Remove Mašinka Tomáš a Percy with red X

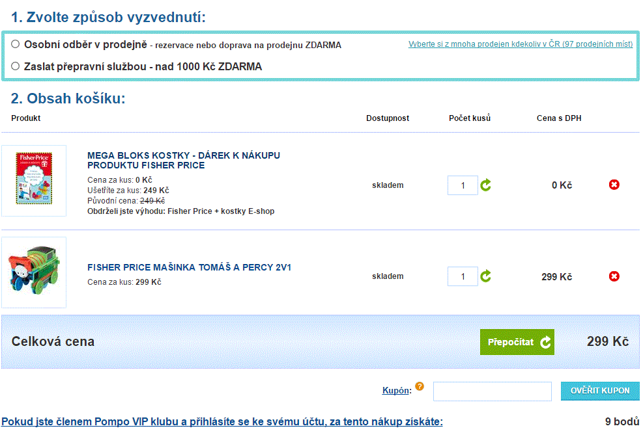click(x=614, y=276)
